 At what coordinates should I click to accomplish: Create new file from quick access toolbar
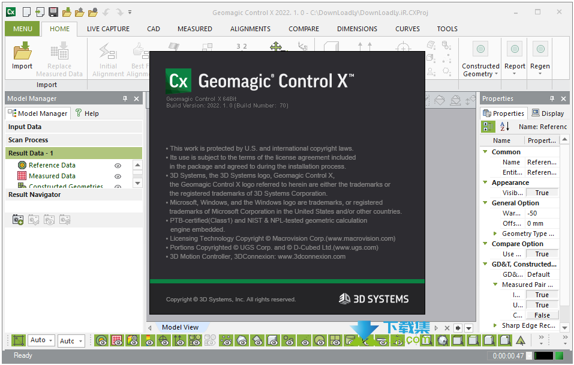pos(26,12)
